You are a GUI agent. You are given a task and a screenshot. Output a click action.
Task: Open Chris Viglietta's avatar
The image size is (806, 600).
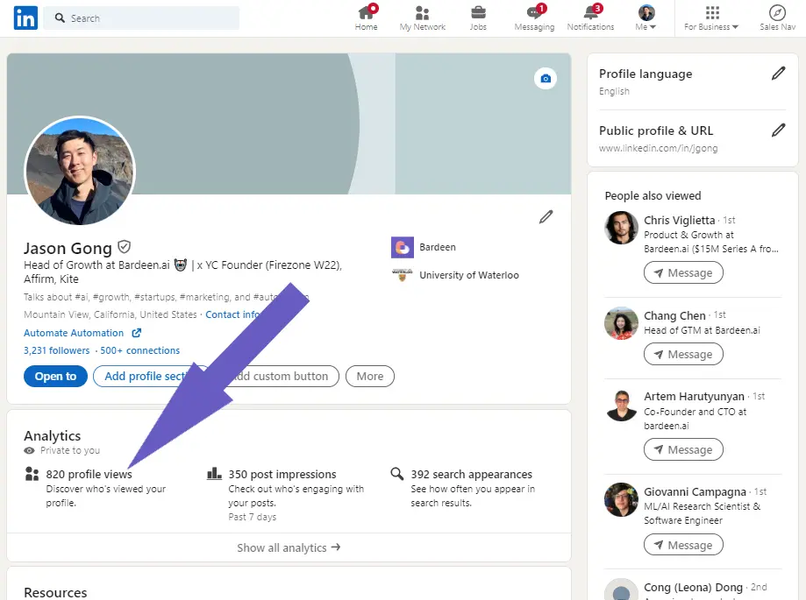(x=621, y=228)
